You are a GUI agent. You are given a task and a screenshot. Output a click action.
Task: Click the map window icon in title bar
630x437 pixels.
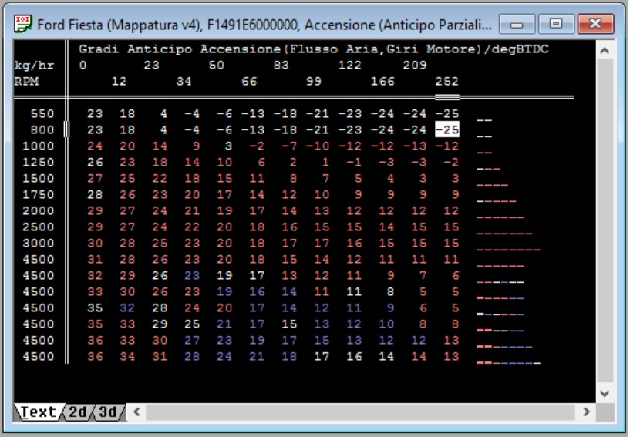tap(22, 24)
